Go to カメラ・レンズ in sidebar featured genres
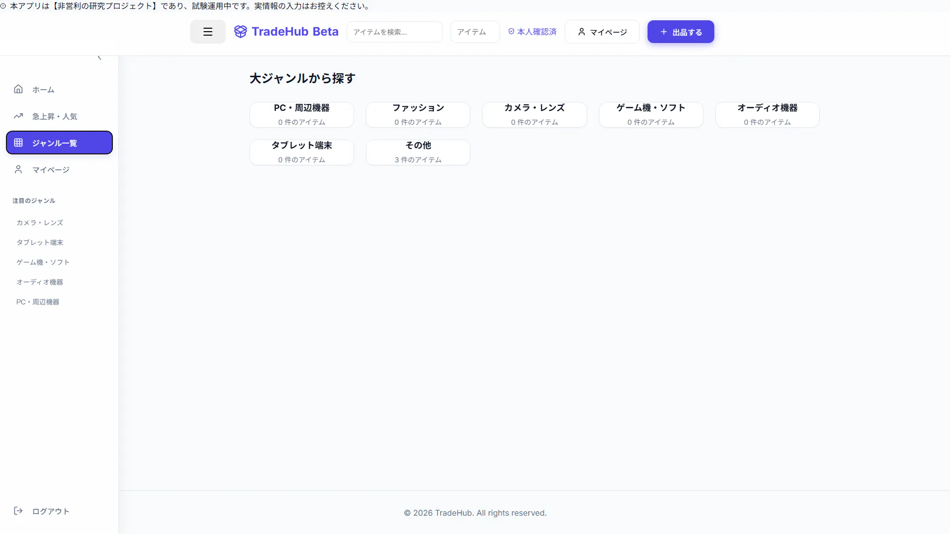This screenshot has width=950, height=534. pyautogui.click(x=40, y=223)
